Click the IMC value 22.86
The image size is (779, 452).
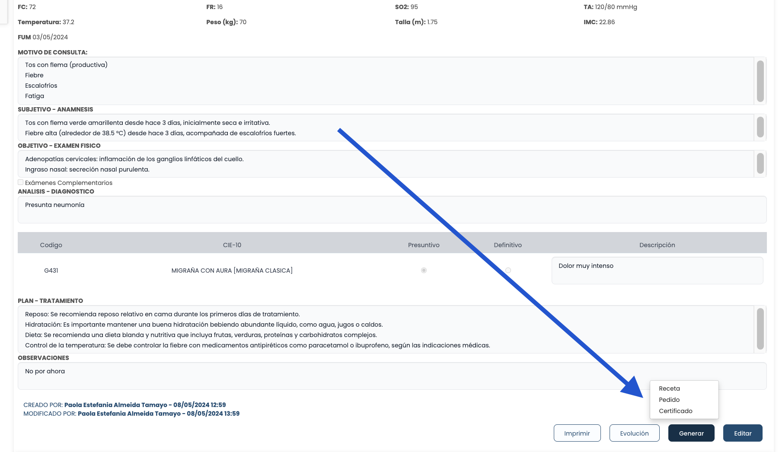pos(607,22)
